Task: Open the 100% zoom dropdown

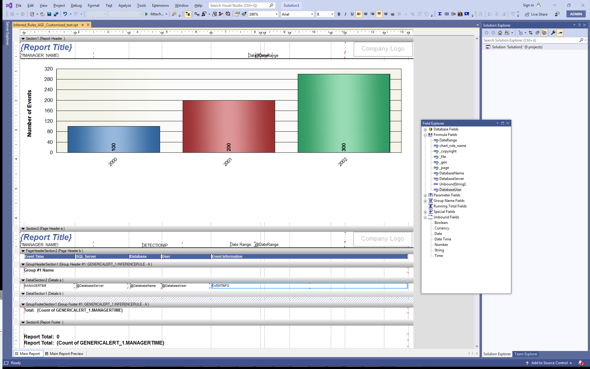Action: click(x=276, y=14)
